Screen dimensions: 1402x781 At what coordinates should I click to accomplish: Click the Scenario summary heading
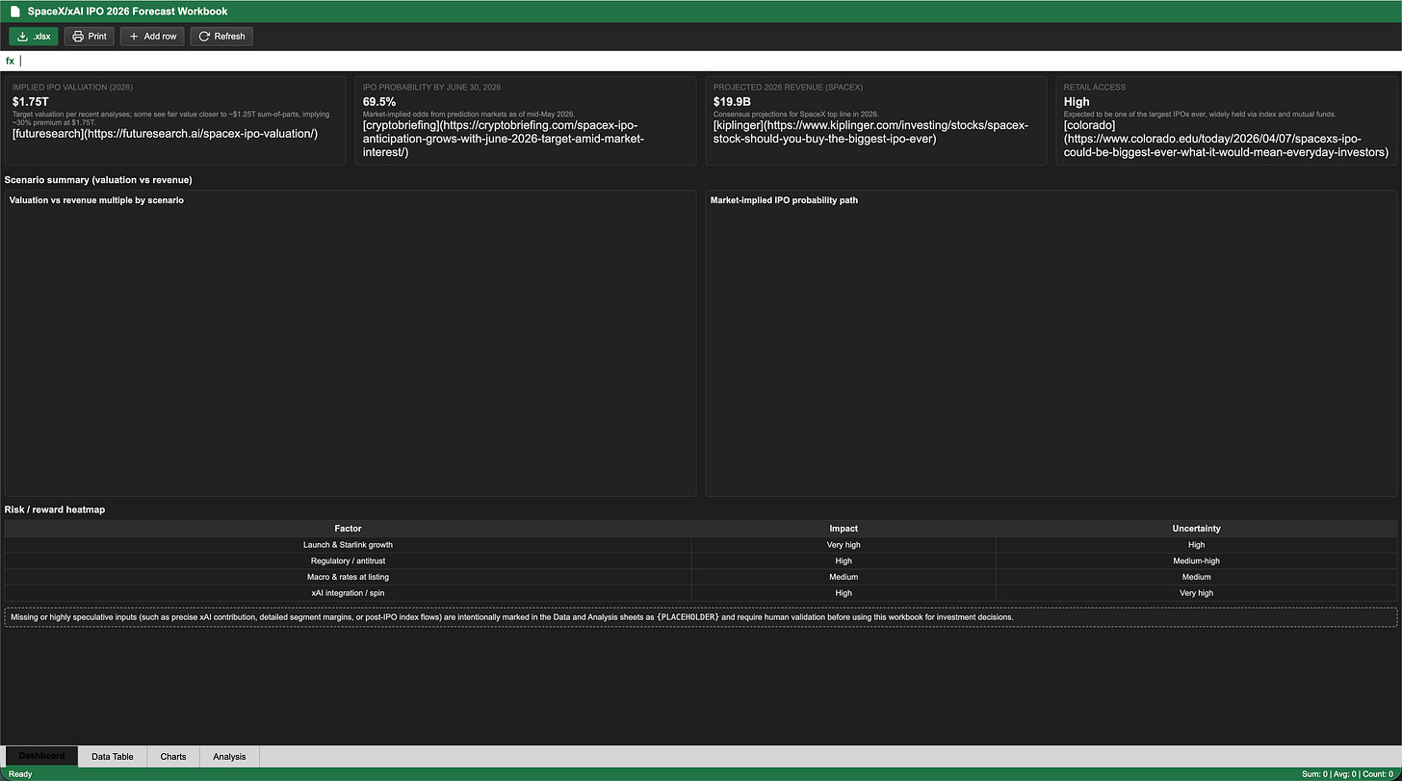(x=98, y=180)
